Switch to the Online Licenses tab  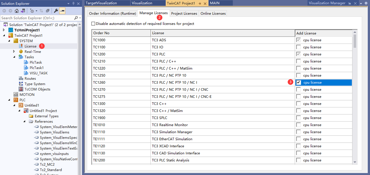213,13
